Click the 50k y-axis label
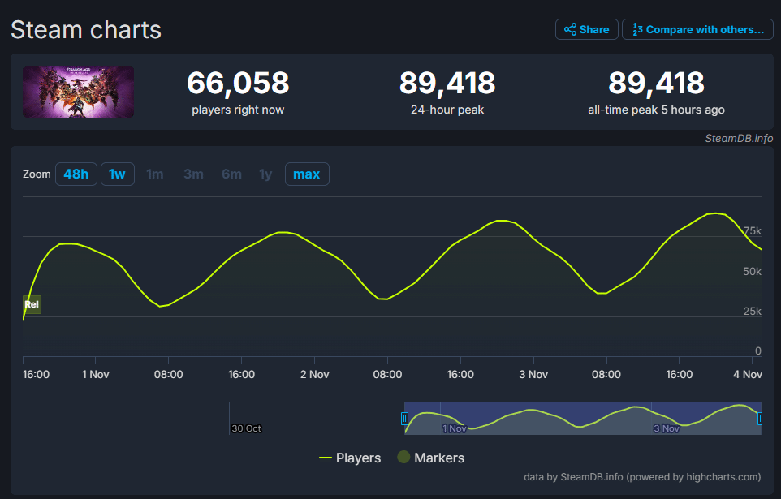 click(x=752, y=272)
